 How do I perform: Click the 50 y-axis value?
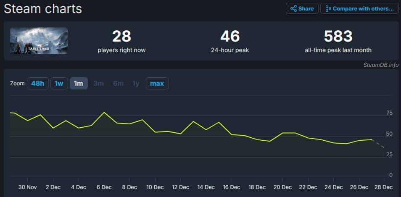pyautogui.click(x=390, y=134)
